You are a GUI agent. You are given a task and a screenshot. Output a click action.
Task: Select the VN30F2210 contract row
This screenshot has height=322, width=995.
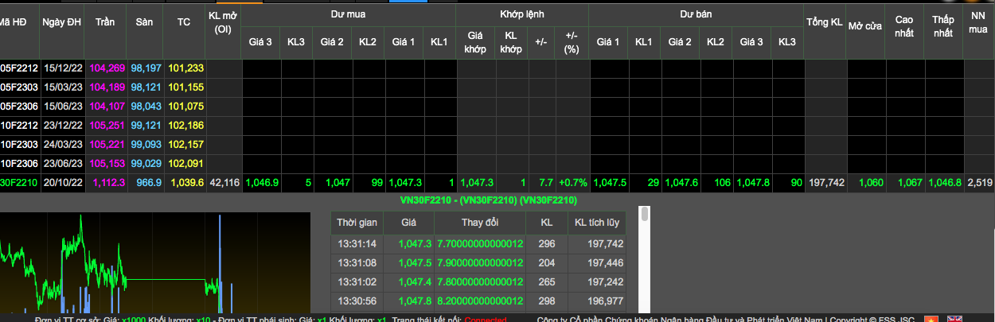pyautogui.click(x=18, y=182)
